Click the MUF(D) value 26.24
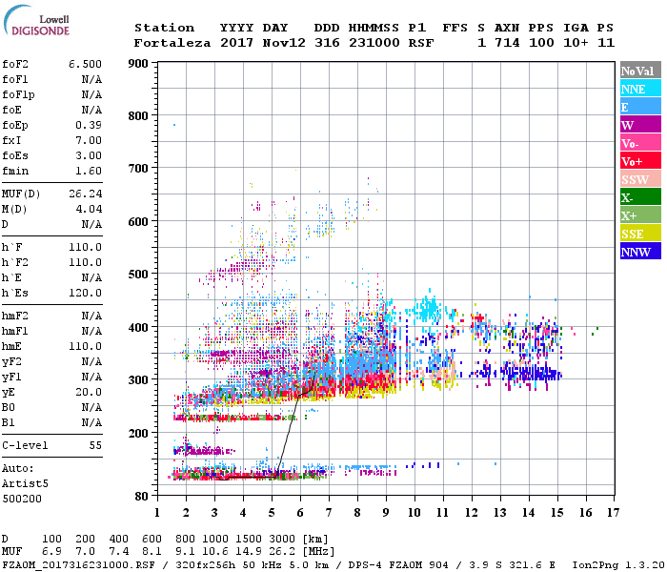The image size is (667, 572). click(86, 194)
